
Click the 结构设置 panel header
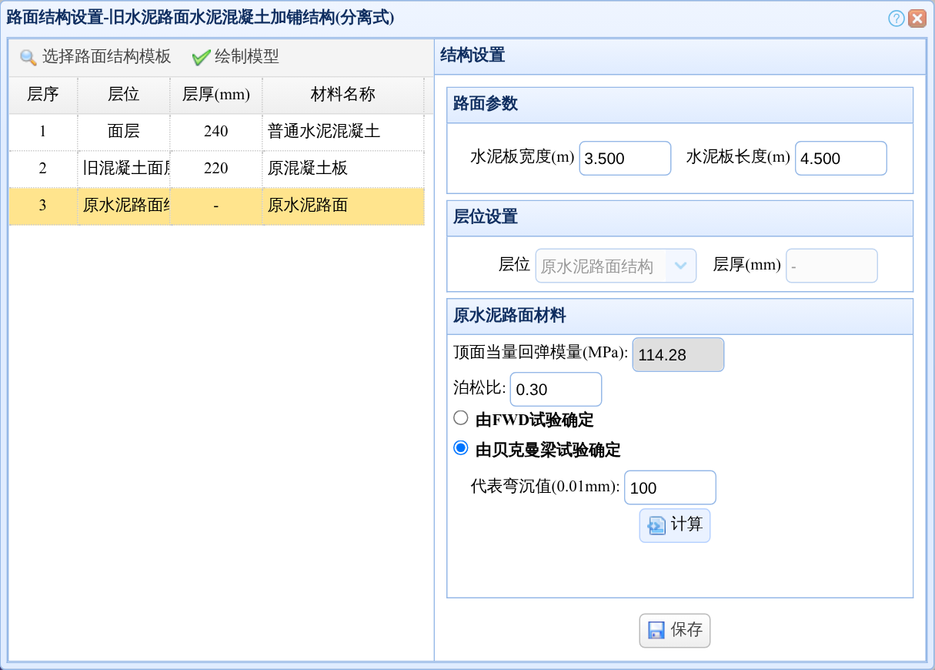pyautogui.click(x=680, y=56)
